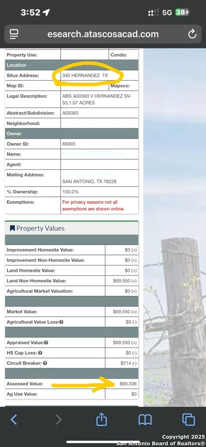Tap the location arrow in status bar
The image size is (206, 447).
[x=46, y=12]
